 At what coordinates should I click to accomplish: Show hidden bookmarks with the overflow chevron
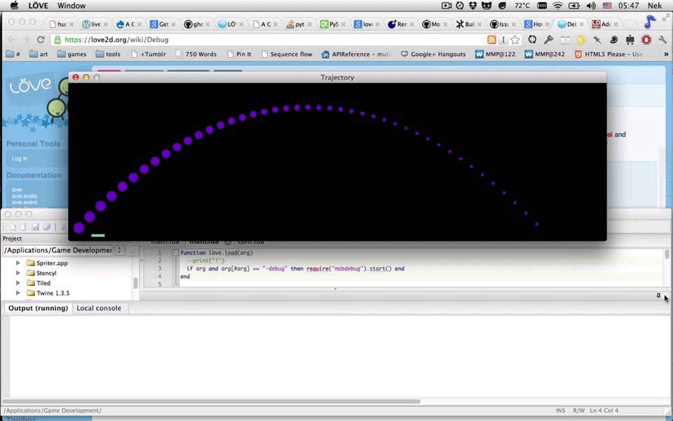coord(666,54)
